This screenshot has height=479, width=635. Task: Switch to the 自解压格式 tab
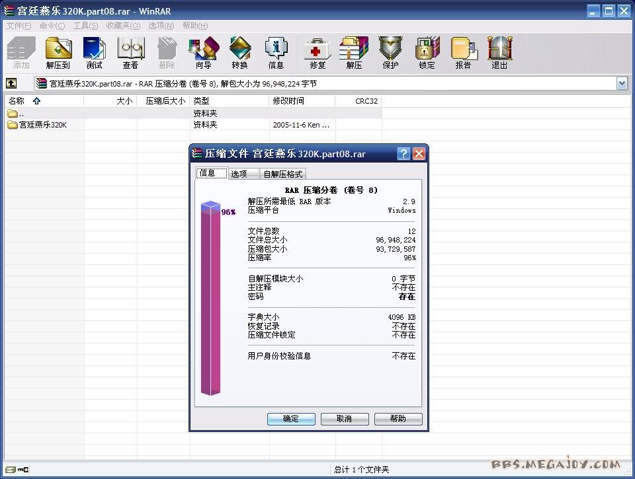coord(282,174)
